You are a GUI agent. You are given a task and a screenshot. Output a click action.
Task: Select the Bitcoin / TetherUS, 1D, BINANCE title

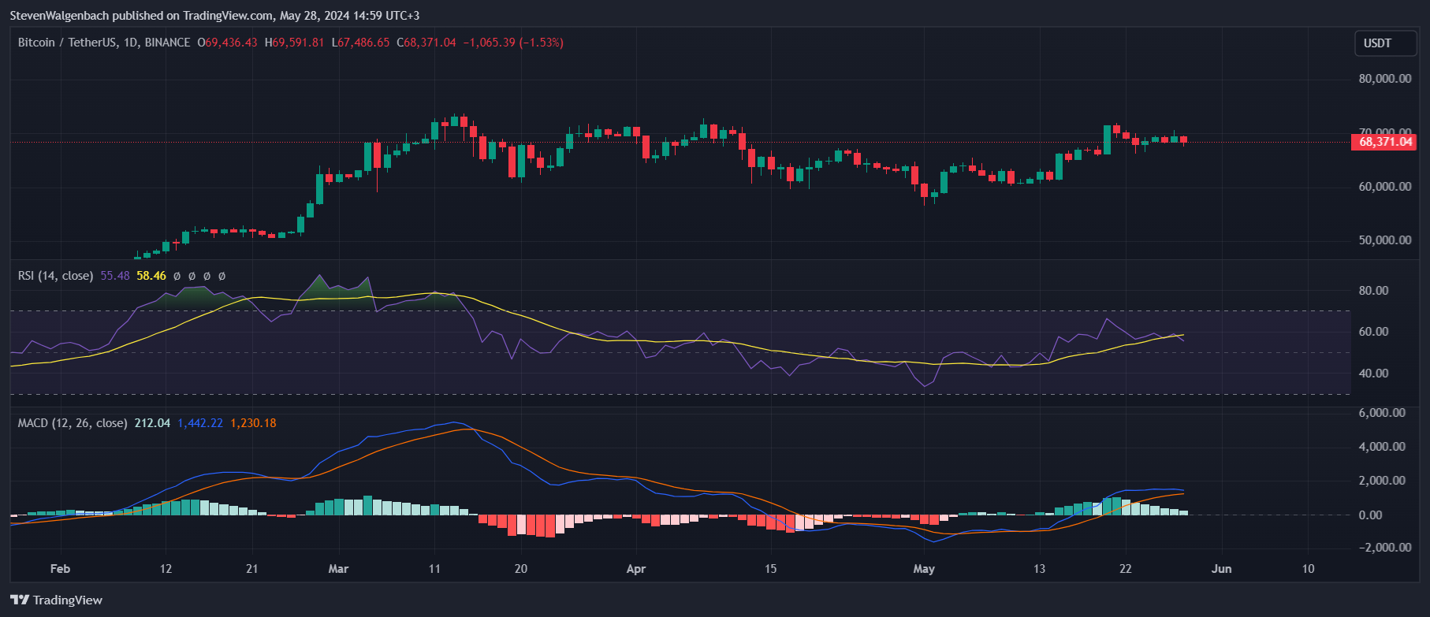pyautogui.click(x=104, y=43)
